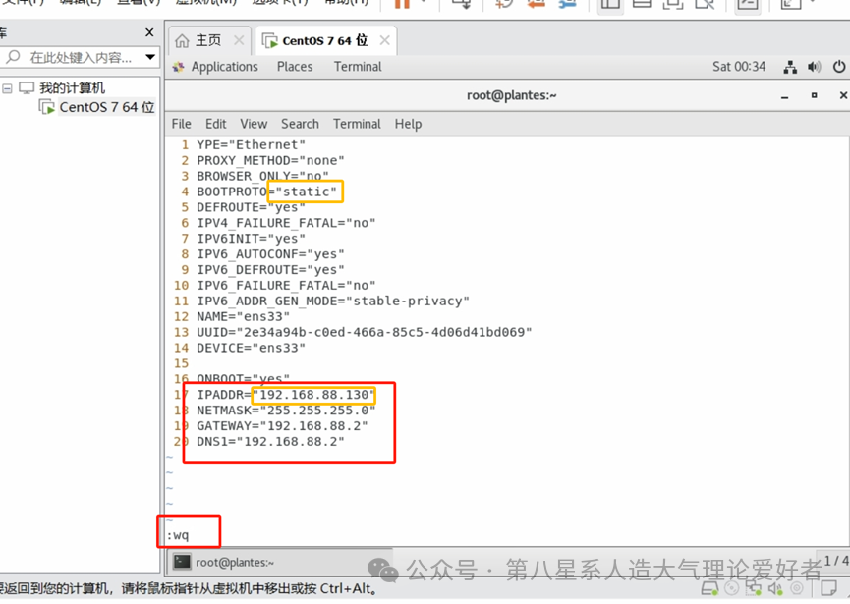The image size is (850, 604).
Task: Click the power icon in GNOME top bar
Action: pos(839,67)
